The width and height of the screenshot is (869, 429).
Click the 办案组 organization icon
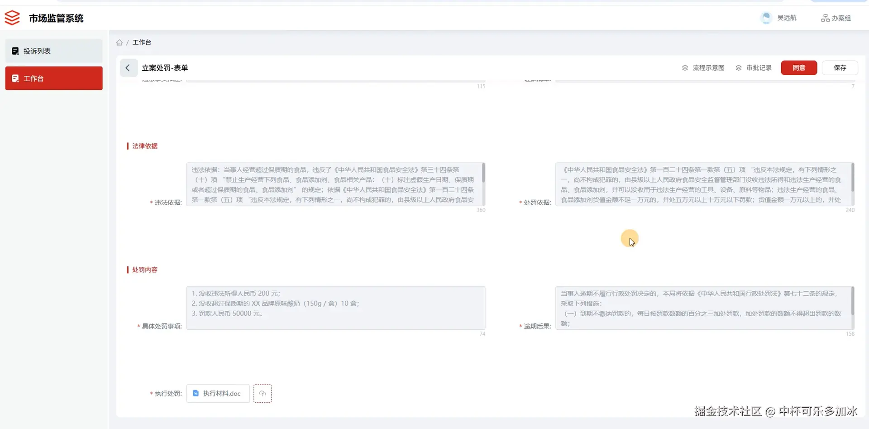pos(826,18)
